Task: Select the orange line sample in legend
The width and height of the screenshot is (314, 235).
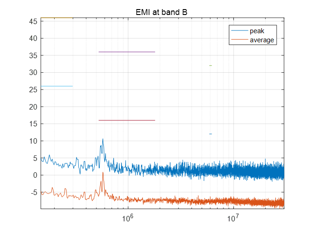Action: 240,40
